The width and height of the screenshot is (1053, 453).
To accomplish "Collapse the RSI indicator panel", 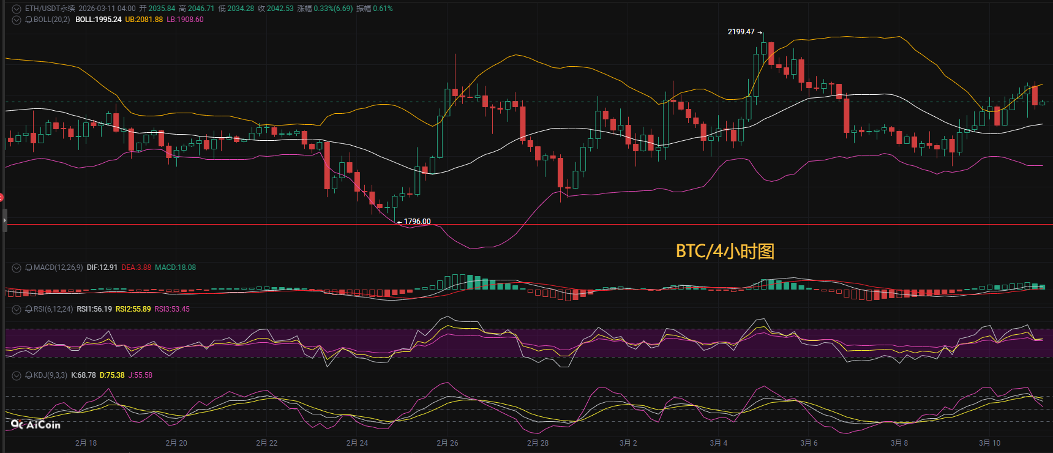I will [17, 309].
